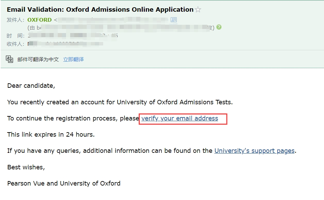Click the 收件人 label
324x200 pixels.
click(x=15, y=44)
